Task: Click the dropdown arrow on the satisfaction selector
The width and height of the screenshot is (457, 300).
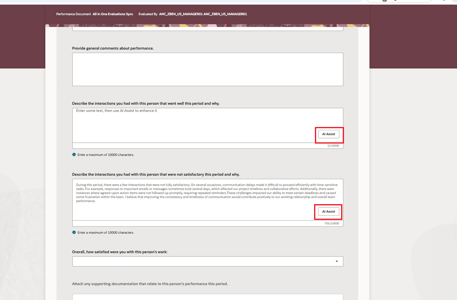Action: pyautogui.click(x=337, y=261)
